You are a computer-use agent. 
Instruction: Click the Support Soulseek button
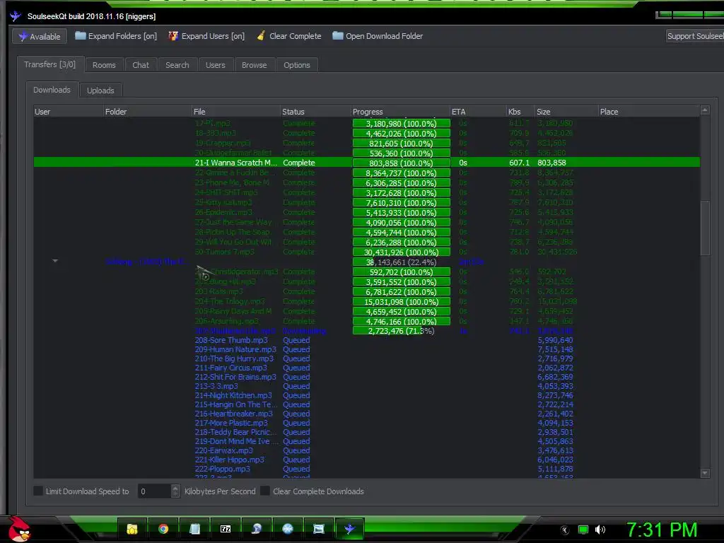point(695,36)
